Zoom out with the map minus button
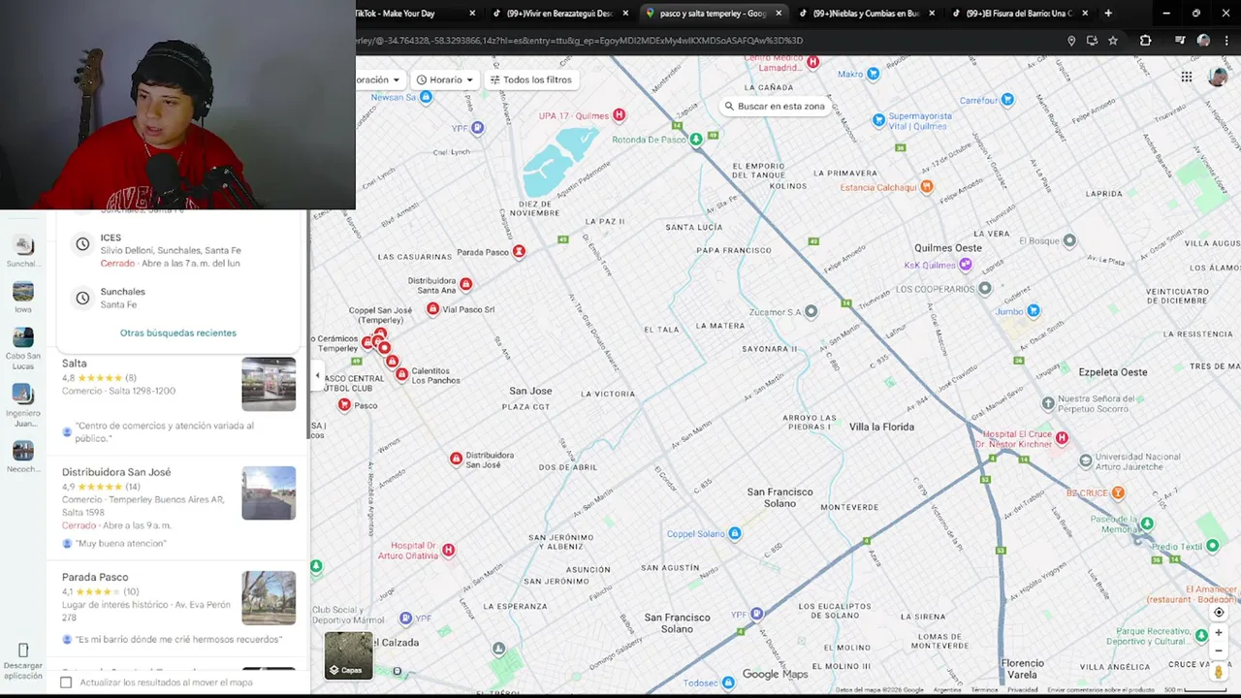The image size is (1241, 698). pos(1219,651)
